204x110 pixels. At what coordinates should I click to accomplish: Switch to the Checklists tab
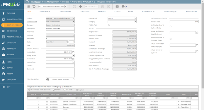[x=85, y=12]
